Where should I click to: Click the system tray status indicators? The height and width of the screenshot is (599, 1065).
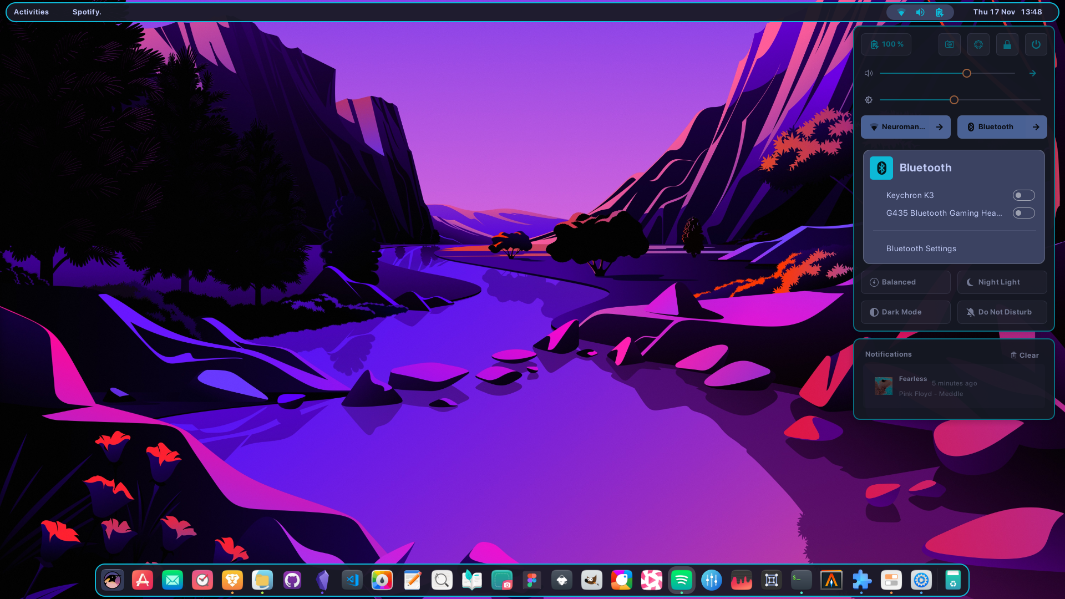pos(920,12)
